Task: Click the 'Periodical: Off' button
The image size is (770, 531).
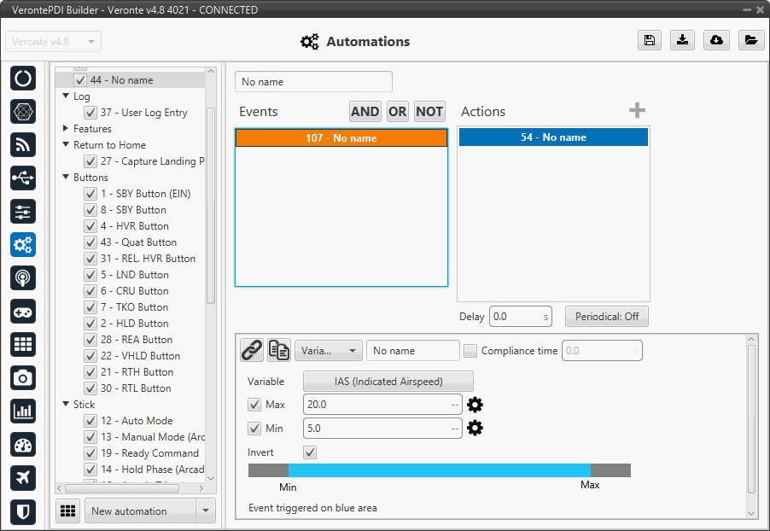Action: coord(606,317)
